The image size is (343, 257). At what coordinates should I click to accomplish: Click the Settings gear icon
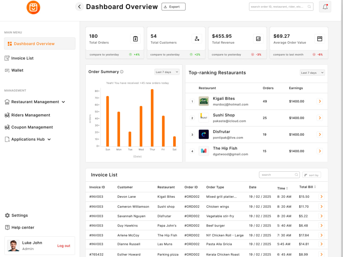[7, 216]
